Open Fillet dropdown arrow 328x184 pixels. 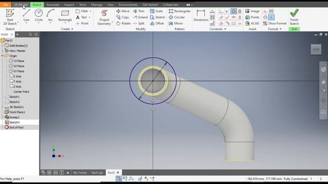click(90, 11)
